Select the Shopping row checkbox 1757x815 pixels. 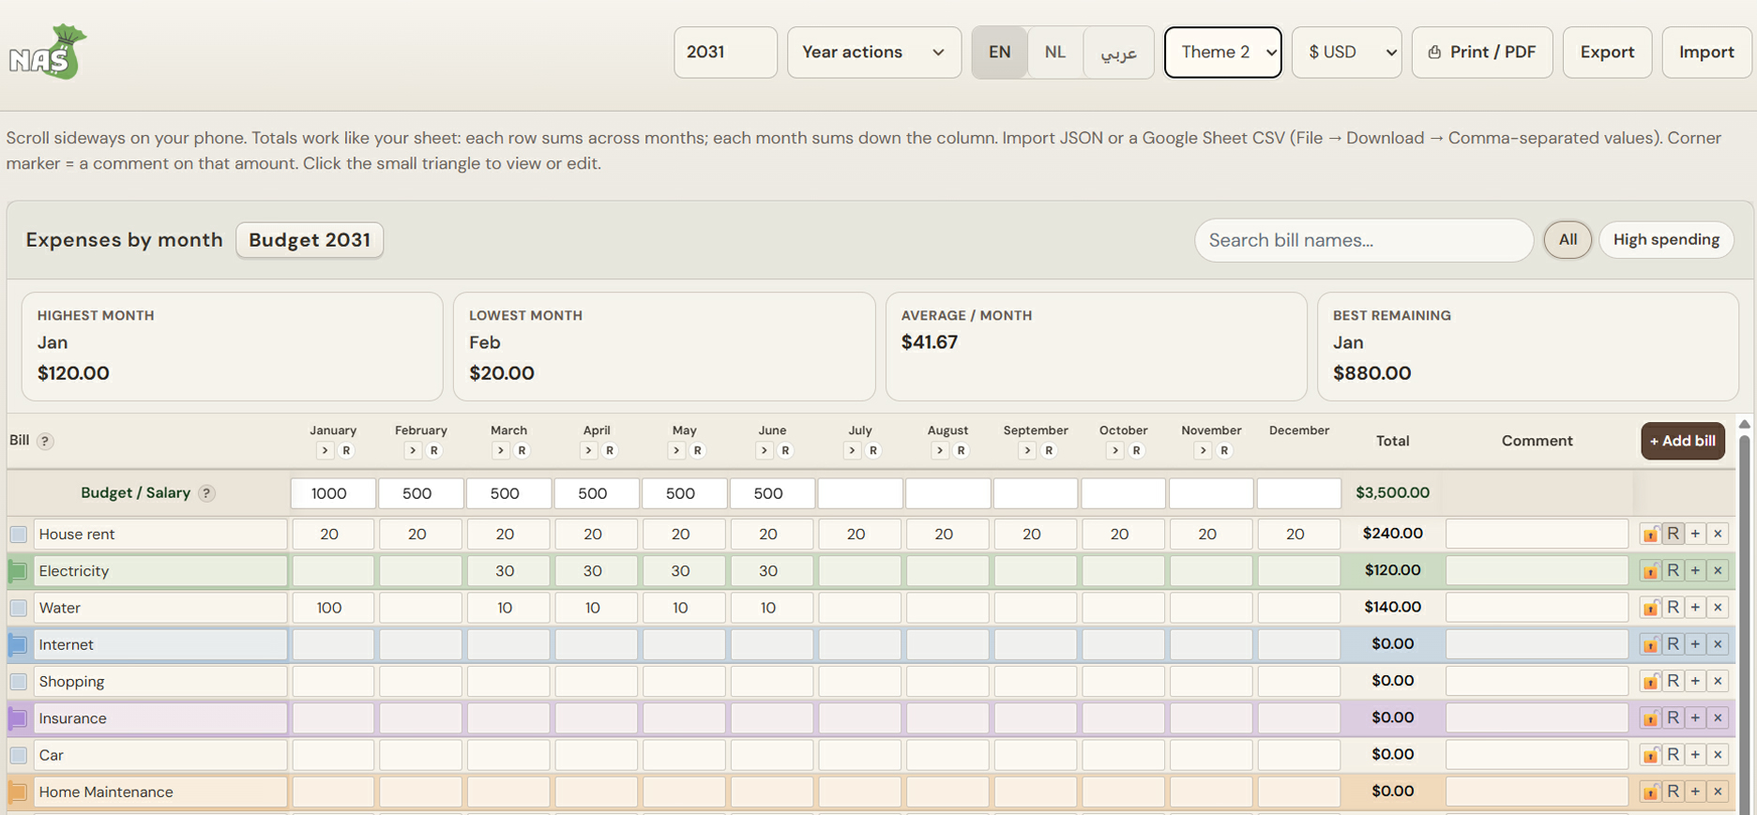pyautogui.click(x=18, y=682)
